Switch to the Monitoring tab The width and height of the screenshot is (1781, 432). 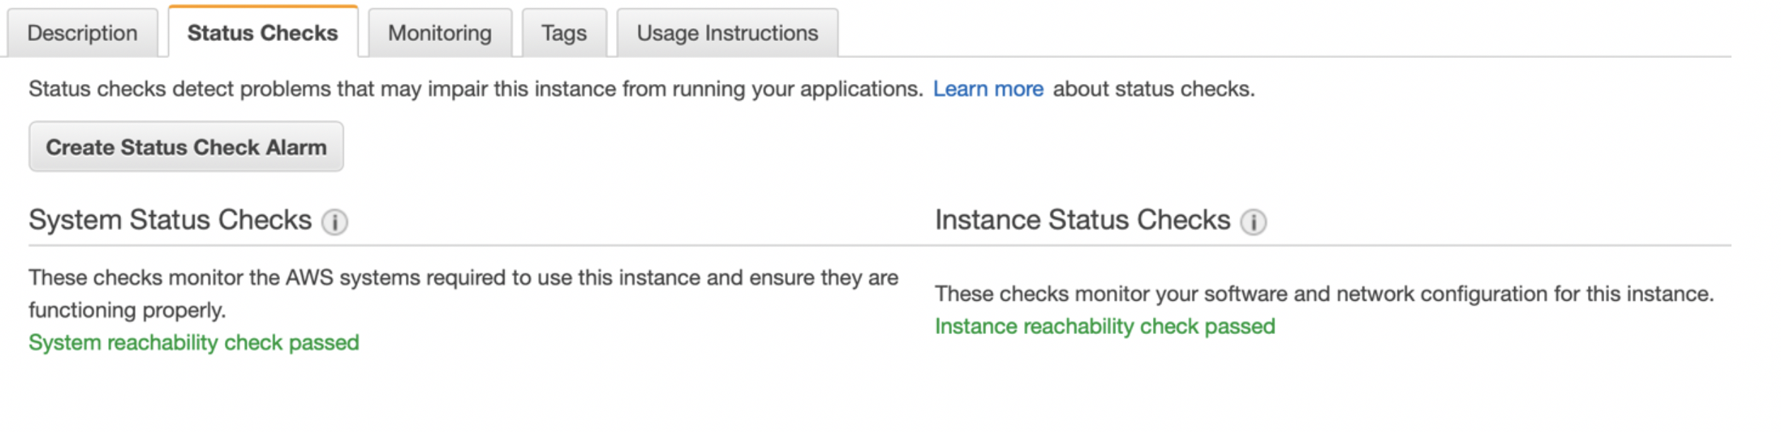pos(439,33)
